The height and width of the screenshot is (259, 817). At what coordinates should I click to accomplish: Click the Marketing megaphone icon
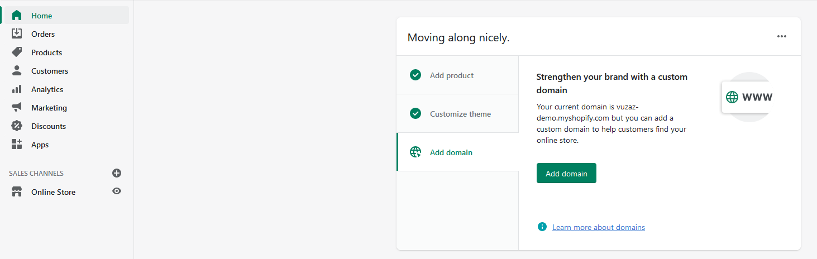point(17,108)
